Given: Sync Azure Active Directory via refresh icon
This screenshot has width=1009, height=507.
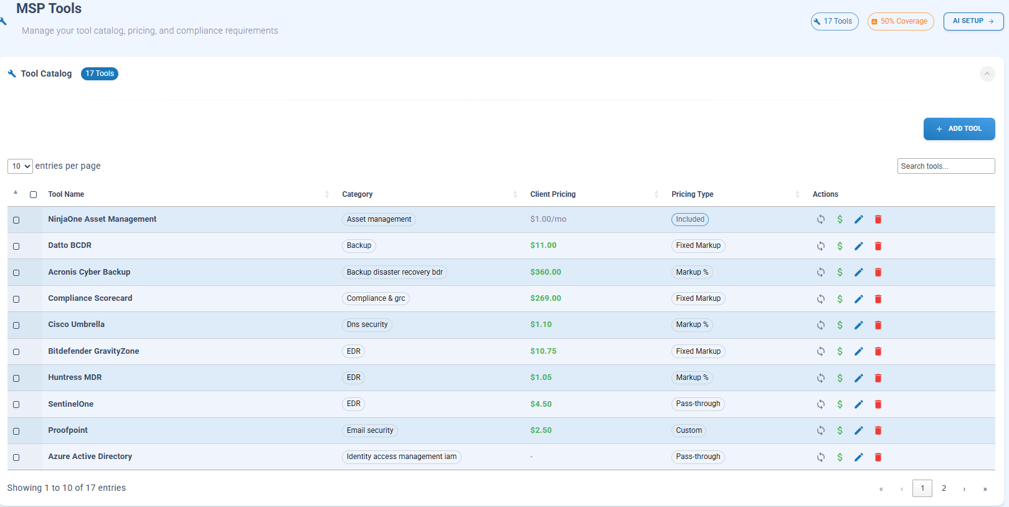Looking at the screenshot, I should coord(821,457).
